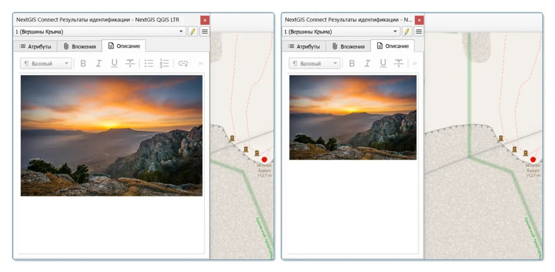Toggle italic formatting in left window

point(99,64)
